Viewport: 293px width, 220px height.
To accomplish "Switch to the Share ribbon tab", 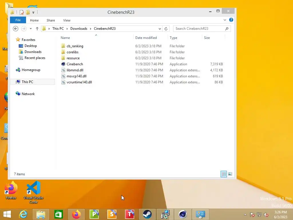I will pos(51,20).
